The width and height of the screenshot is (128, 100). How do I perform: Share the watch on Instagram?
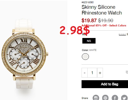tap(96, 98)
